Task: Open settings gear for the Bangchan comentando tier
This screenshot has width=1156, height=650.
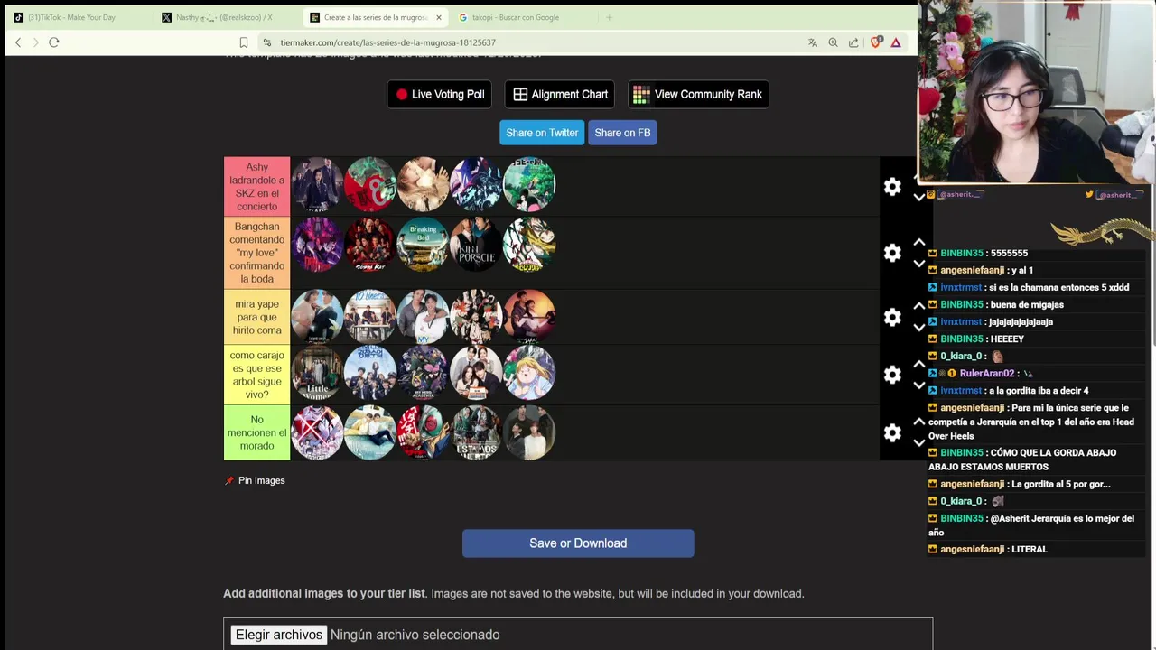Action: click(x=892, y=253)
